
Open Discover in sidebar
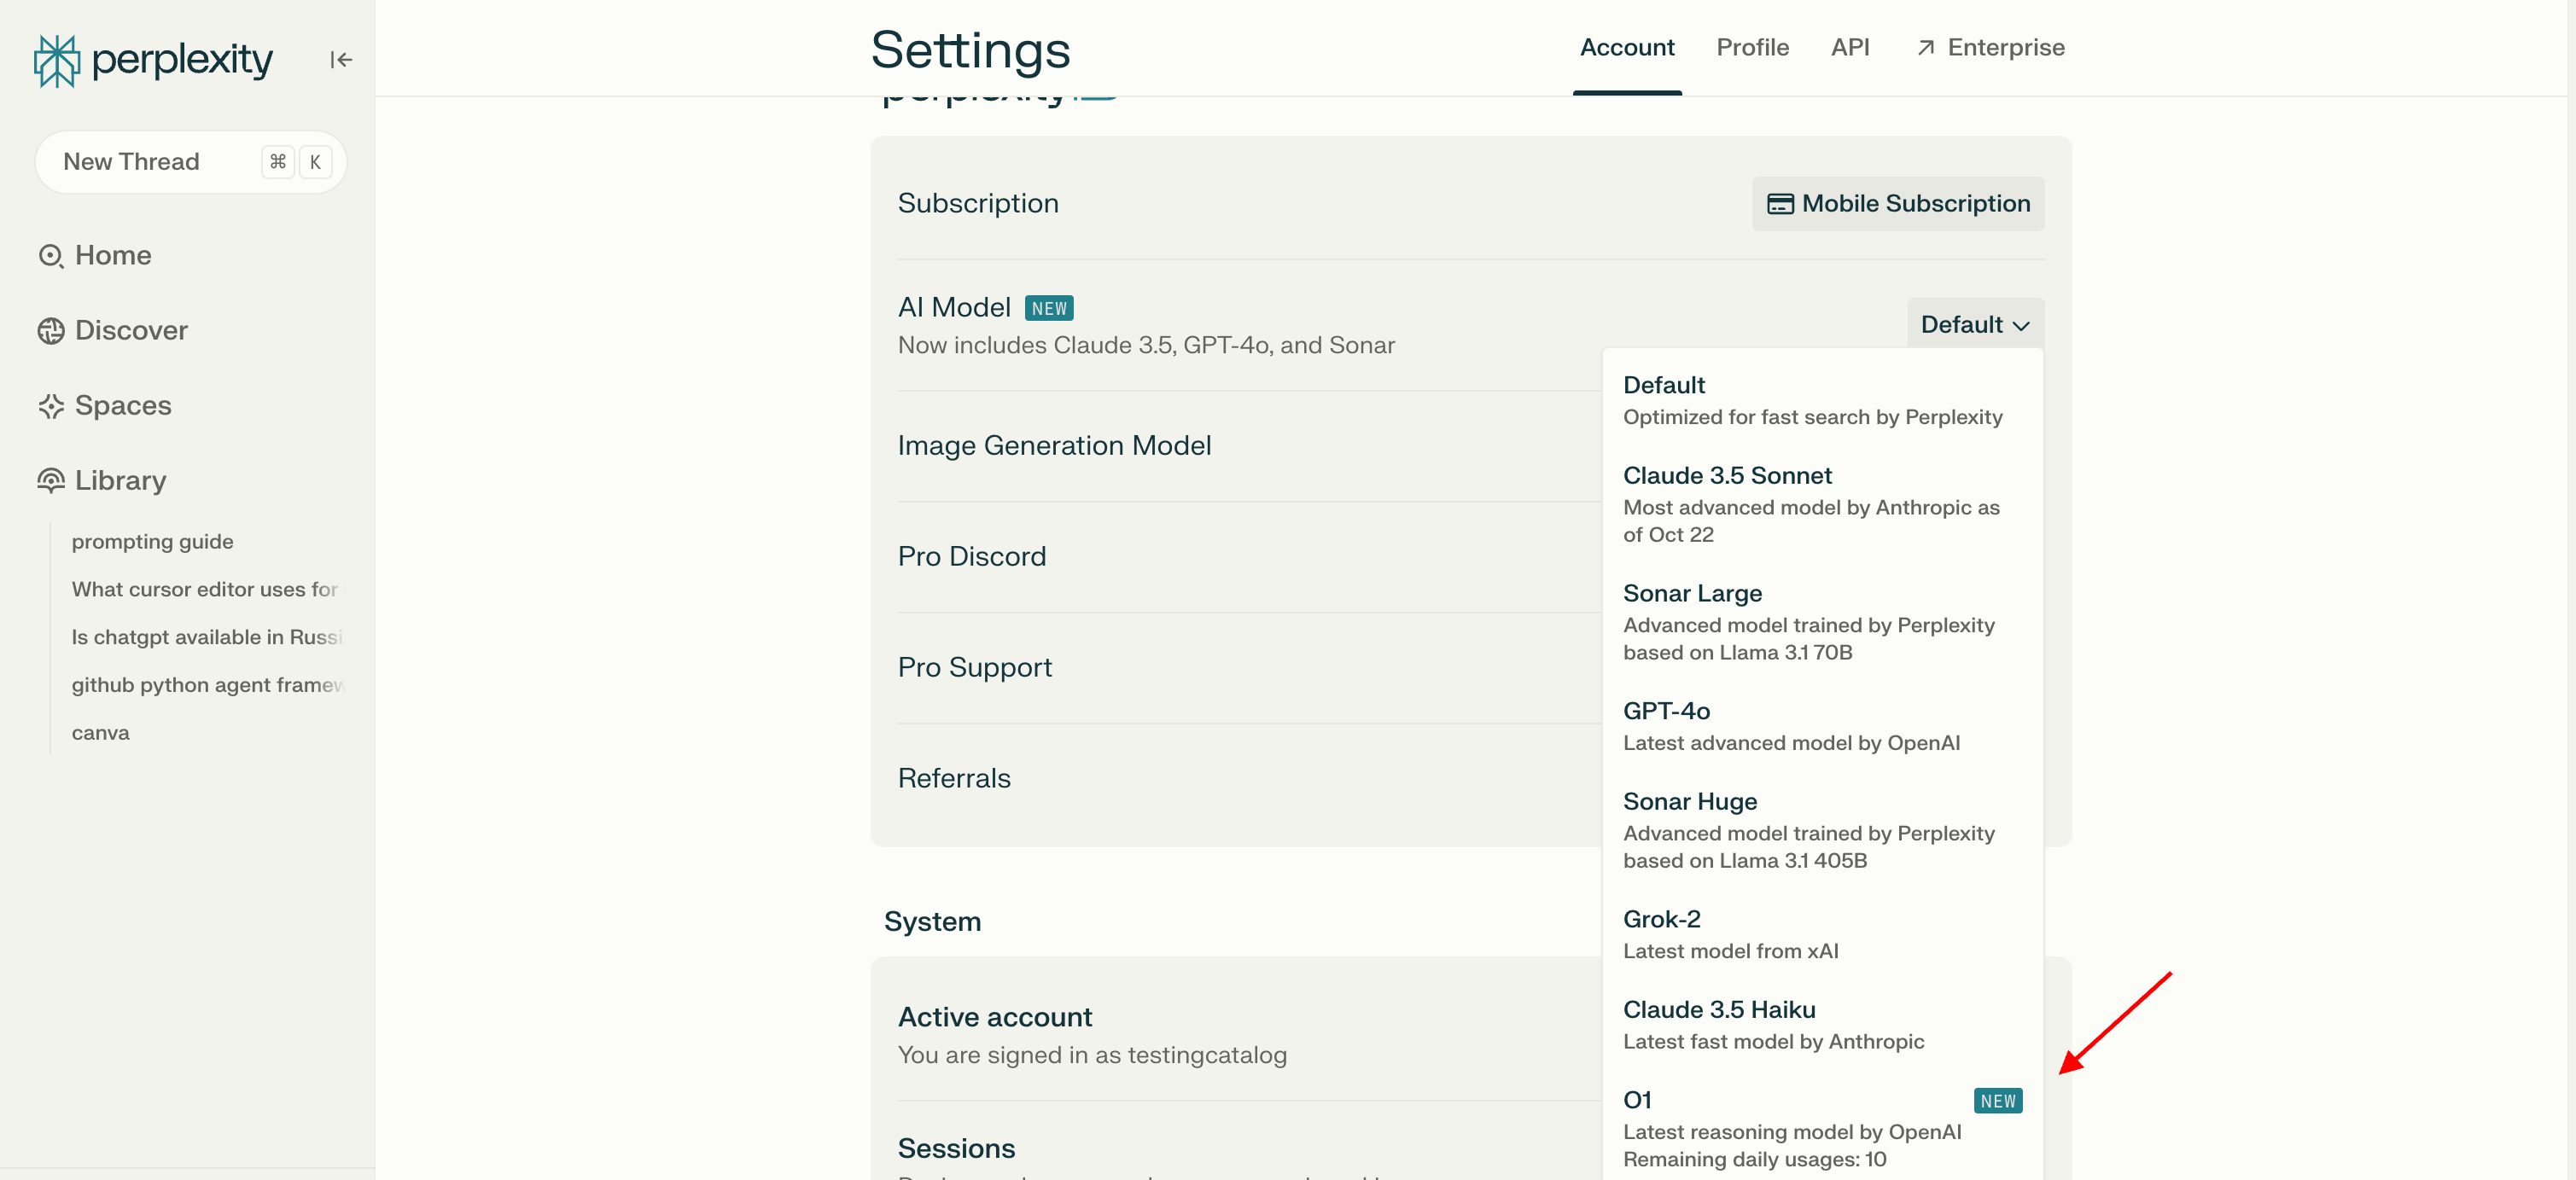[113, 331]
